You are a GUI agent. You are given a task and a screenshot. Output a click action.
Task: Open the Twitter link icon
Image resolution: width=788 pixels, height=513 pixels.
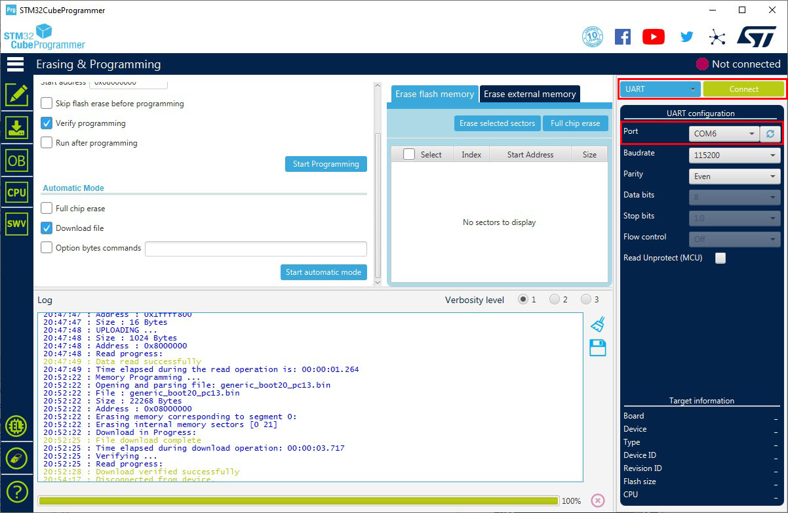(686, 37)
